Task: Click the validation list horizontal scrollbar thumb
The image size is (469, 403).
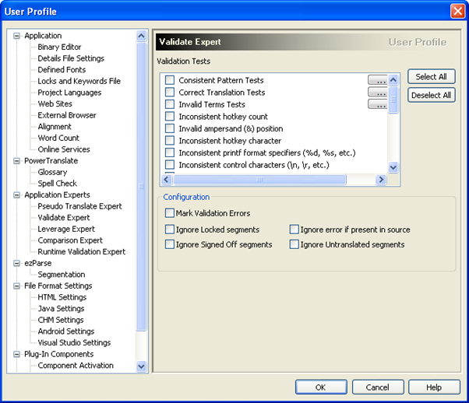Action: pyautogui.click(x=259, y=179)
